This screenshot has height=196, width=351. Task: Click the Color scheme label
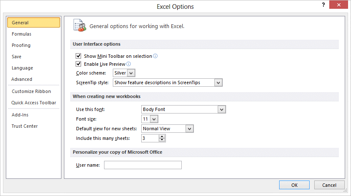[91, 73]
